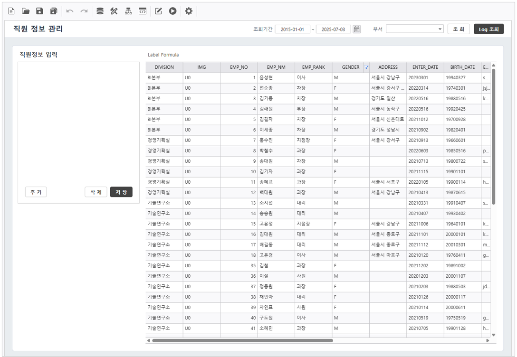Image resolution: width=517 pixels, height=357 pixels.
Task: Open a file with the folder icon
Action: (26, 11)
